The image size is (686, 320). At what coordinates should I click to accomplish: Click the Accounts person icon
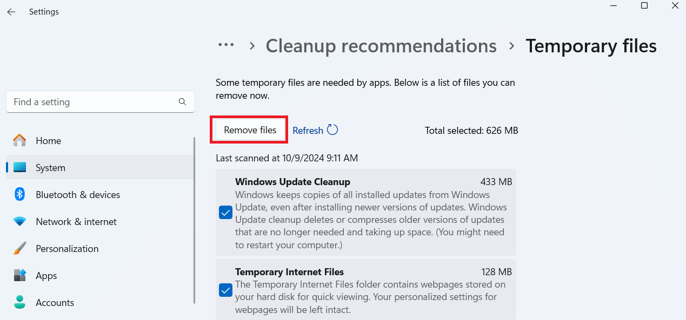pos(19,302)
